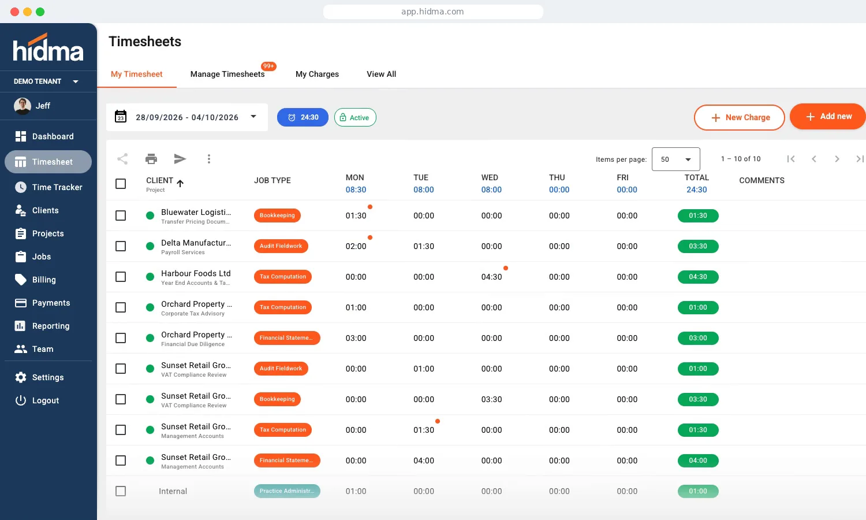Open Settings gear icon
The height and width of the screenshot is (520, 866).
point(21,377)
